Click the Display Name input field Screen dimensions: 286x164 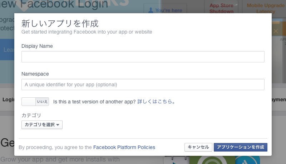coord(143,57)
